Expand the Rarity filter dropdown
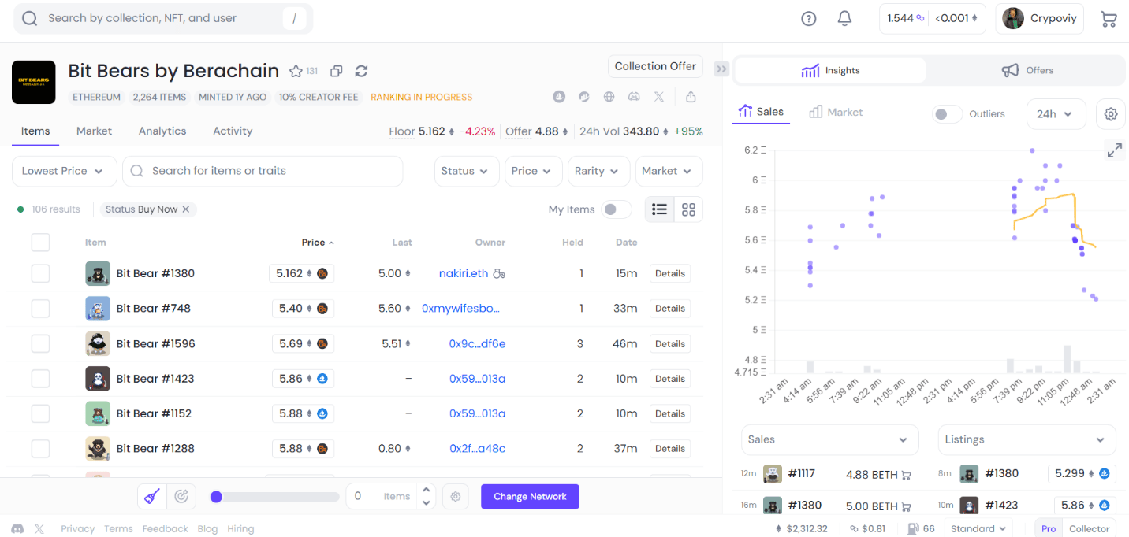The height and width of the screenshot is (537, 1129). click(598, 171)
